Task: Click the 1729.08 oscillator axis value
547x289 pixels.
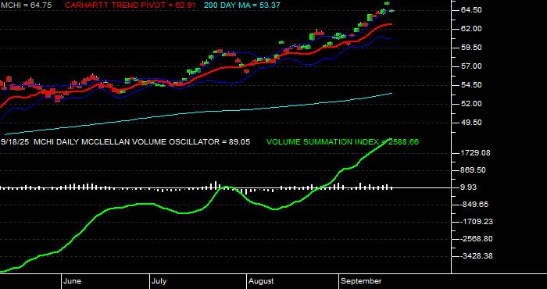Action: [x=475, y=152]
